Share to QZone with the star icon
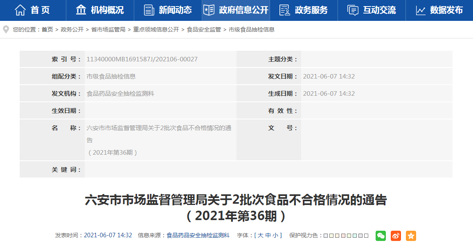Image resolution: width=473 pixels, height=243 pixels. tap(411, 236)
